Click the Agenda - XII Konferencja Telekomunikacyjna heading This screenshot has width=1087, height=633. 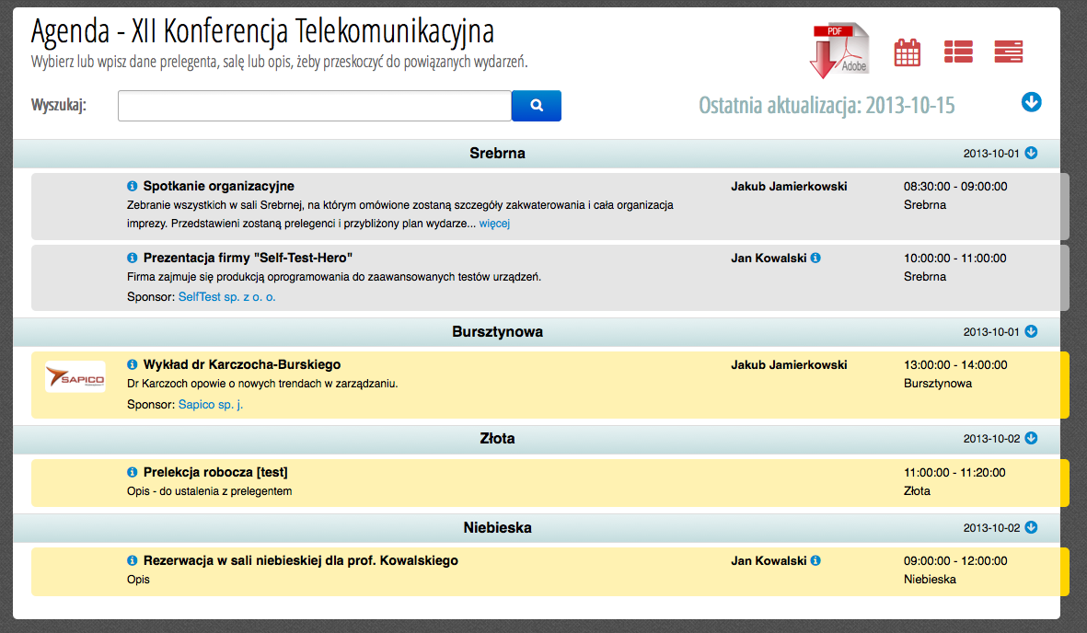coord(262,31)
